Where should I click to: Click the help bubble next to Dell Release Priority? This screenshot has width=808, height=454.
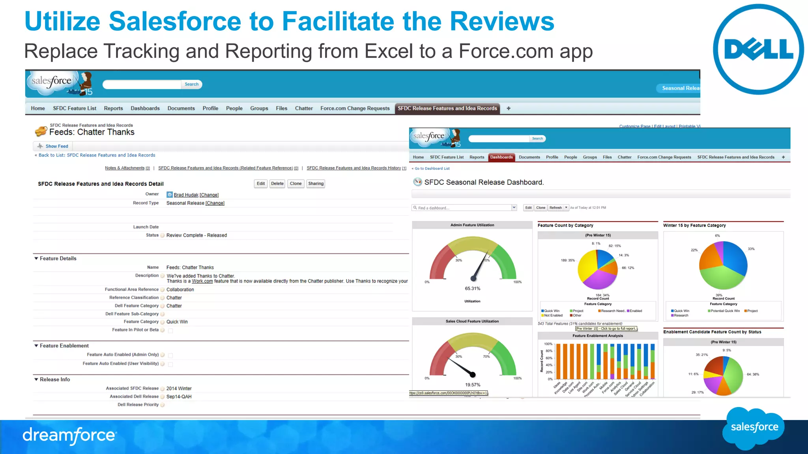click(x=162, y=405)
